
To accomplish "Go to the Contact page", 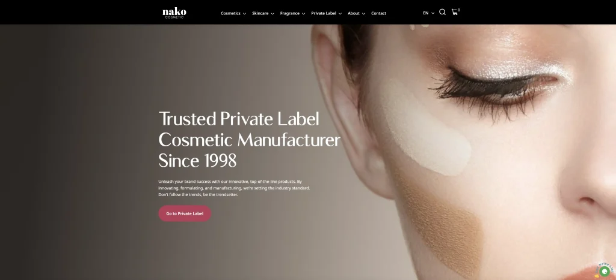I will [379, 13].
